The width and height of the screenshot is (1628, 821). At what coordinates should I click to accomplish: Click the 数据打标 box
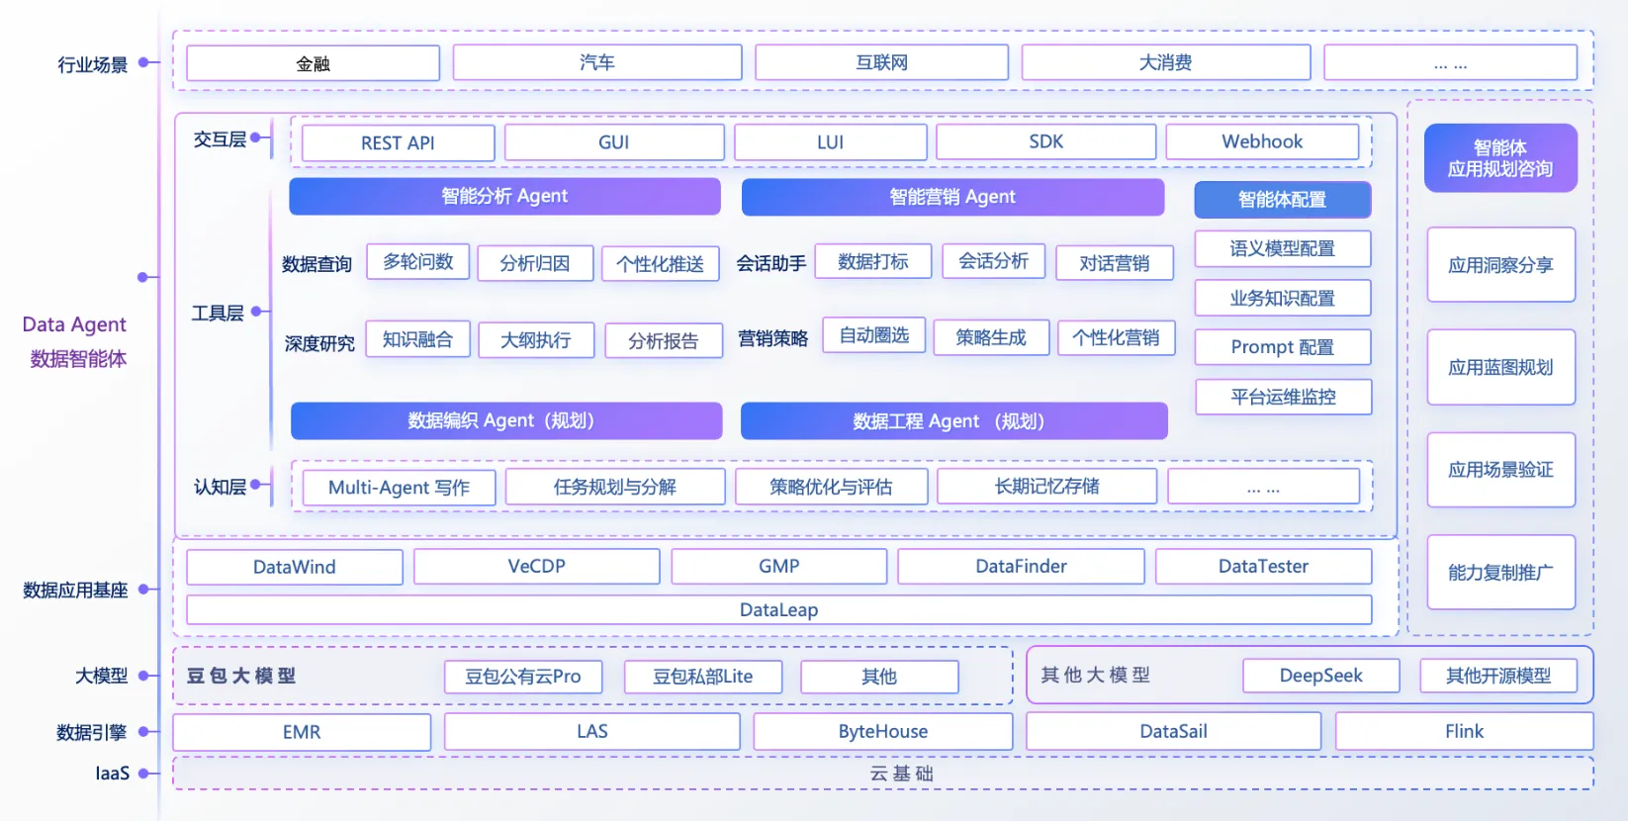(873, 261)
